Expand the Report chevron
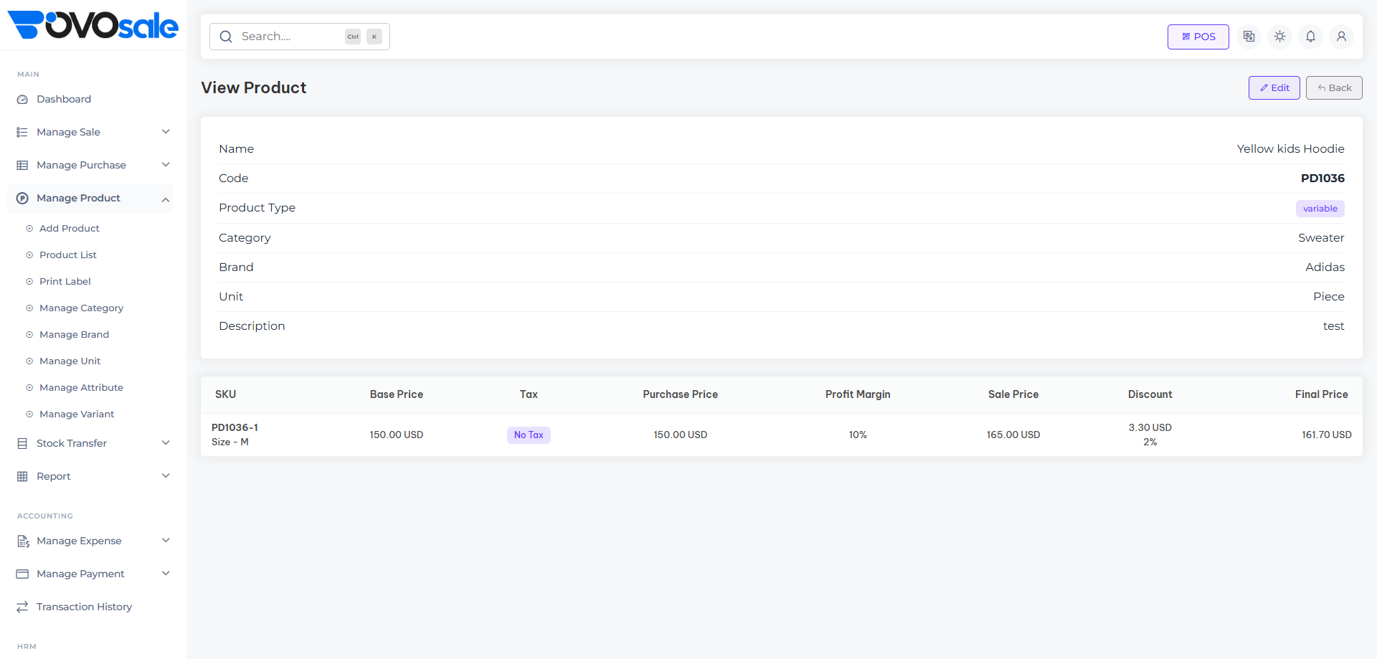This screenshot has height=659, width=1377. (x=166, y=476)
